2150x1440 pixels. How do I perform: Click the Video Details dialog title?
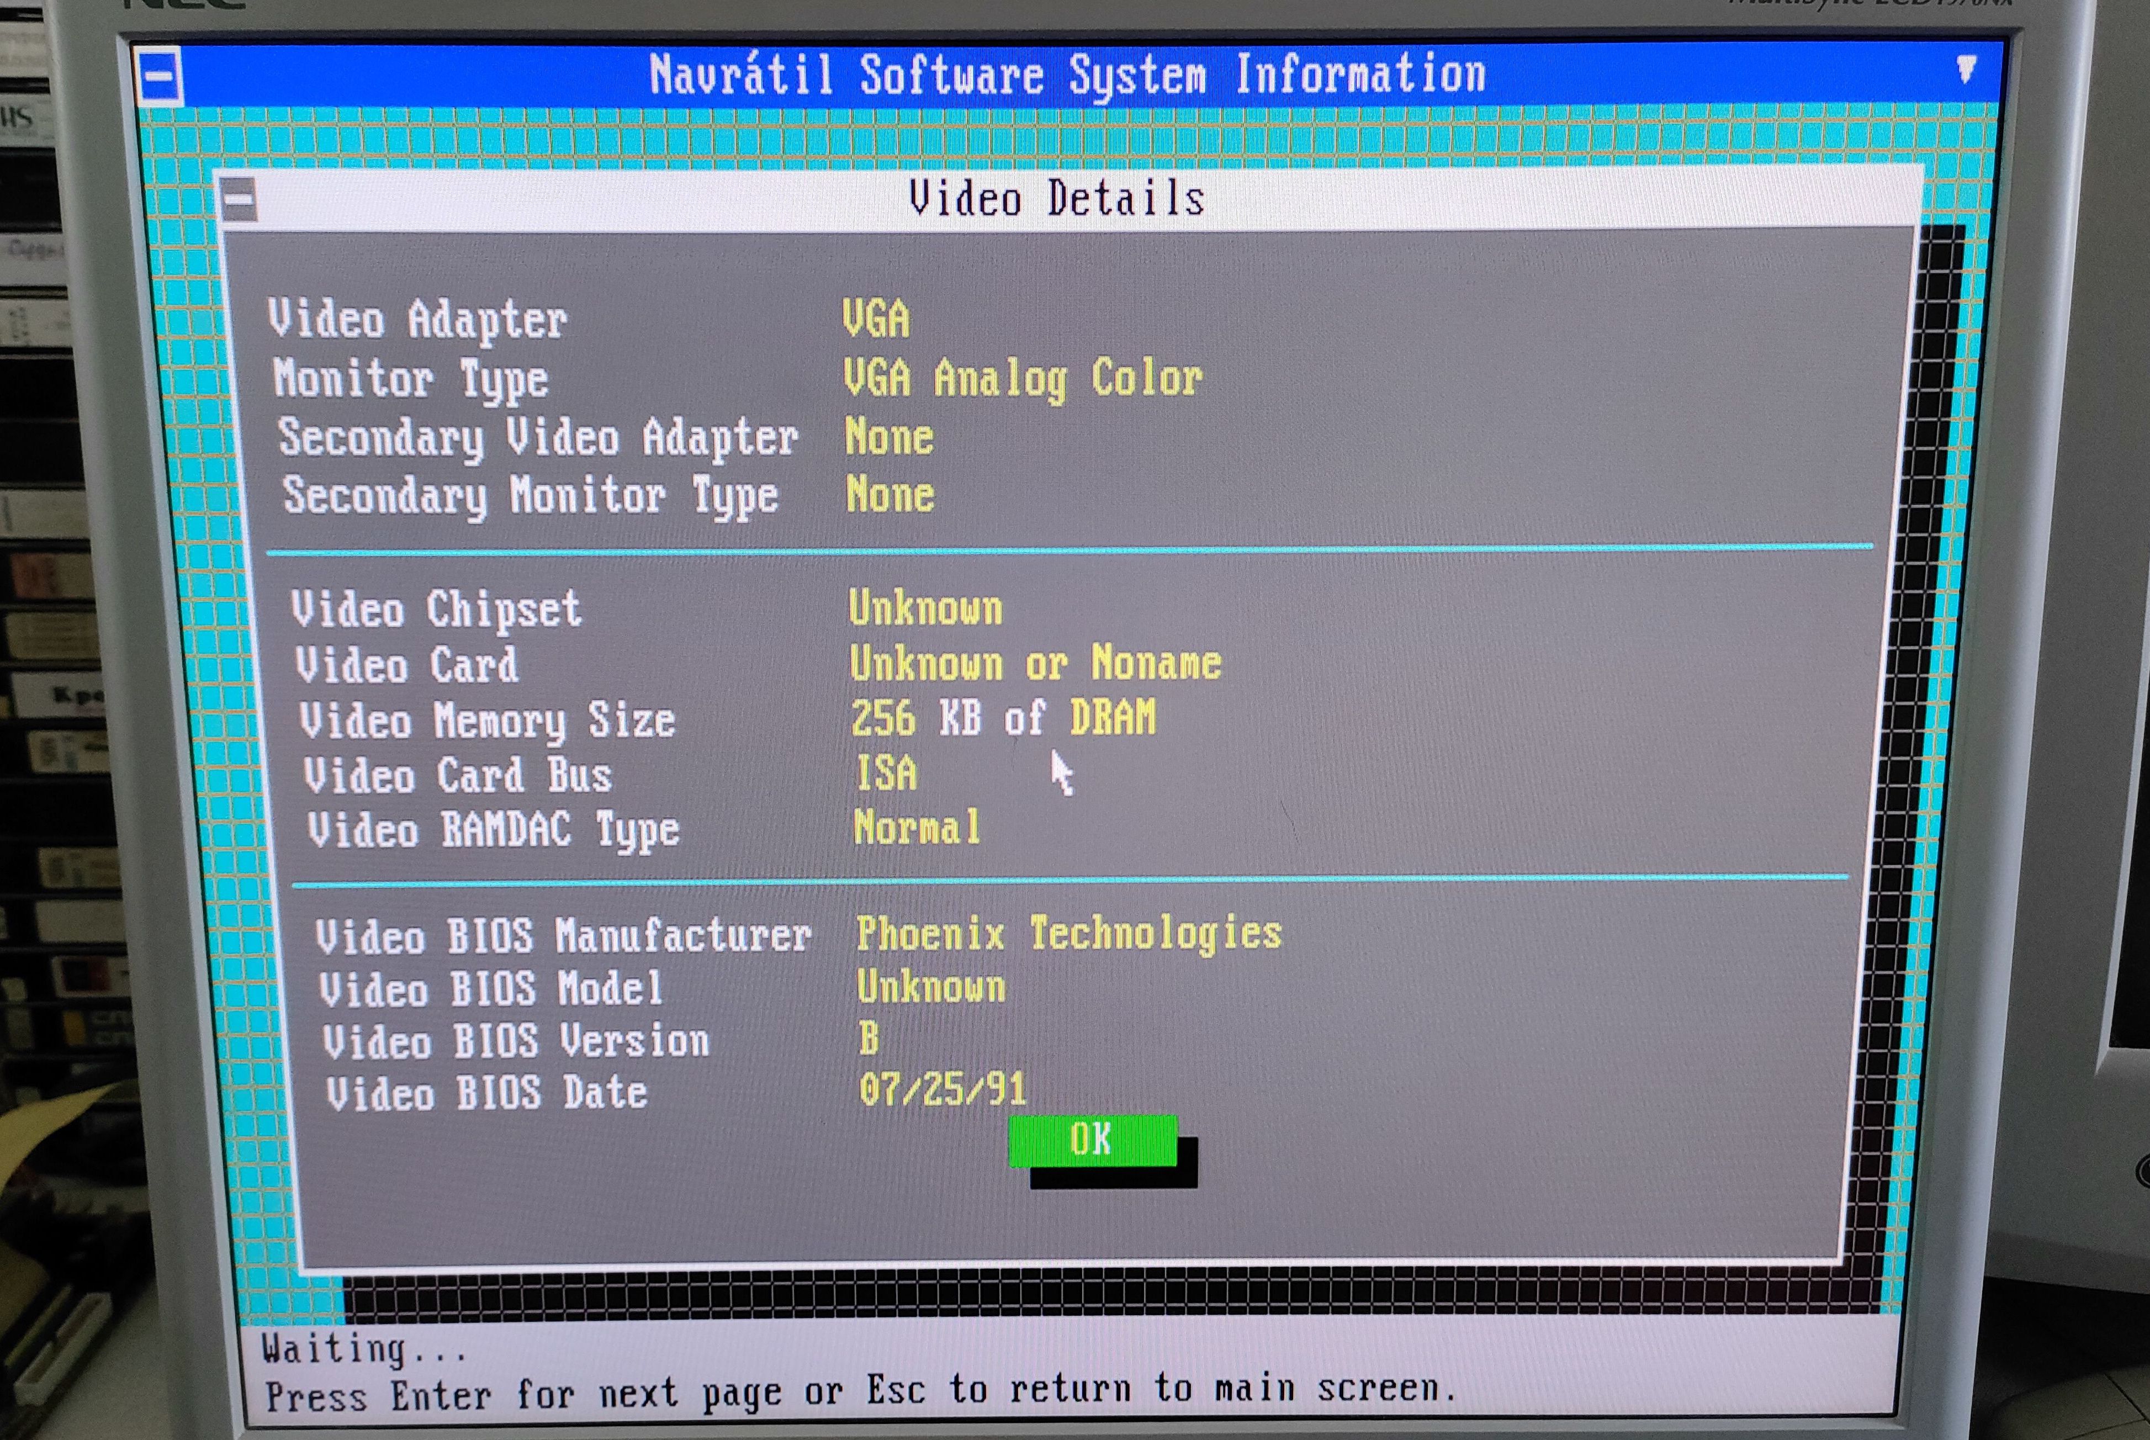click(1056, 198)
